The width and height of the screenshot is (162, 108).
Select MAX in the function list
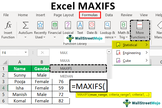[78, 53]
